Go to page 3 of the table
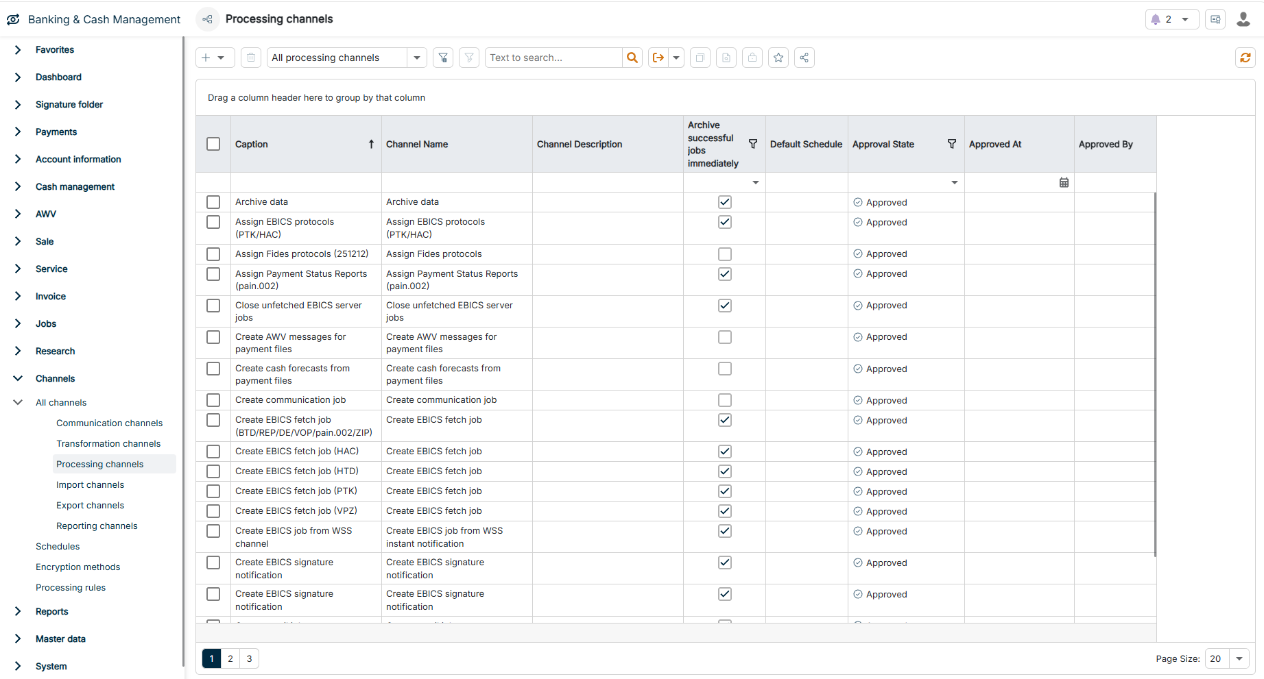This screenshot has height=679, width=1264. click(x=250, y=658)
